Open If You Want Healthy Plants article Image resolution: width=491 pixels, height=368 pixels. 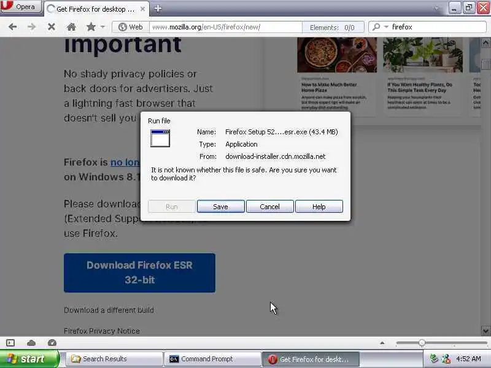(x=420, y=87)
